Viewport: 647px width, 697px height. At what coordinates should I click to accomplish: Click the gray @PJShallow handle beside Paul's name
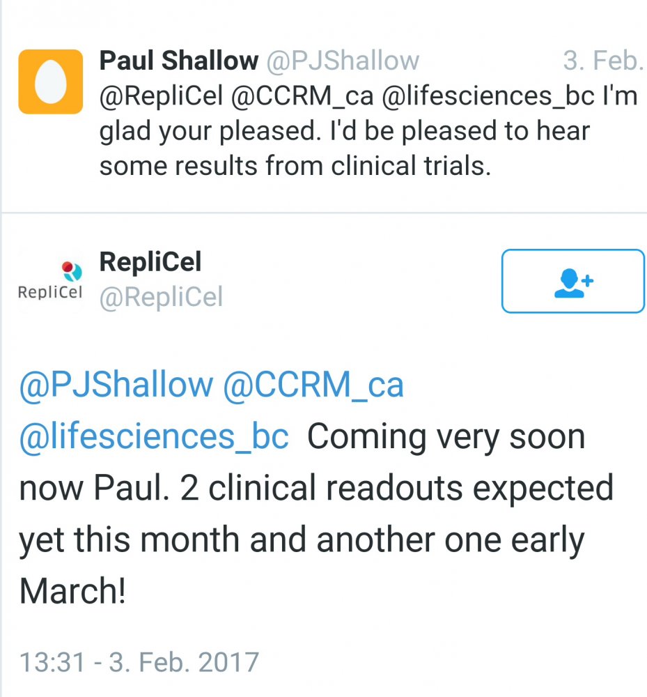tap(343, 61)
